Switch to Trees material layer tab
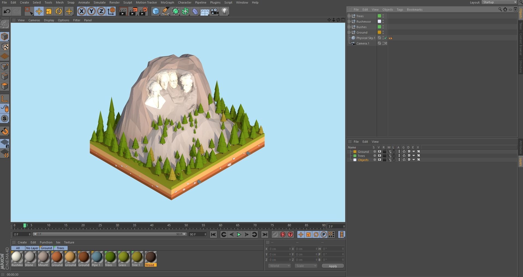The image size is (523, 277). click(x=60, y=248)
